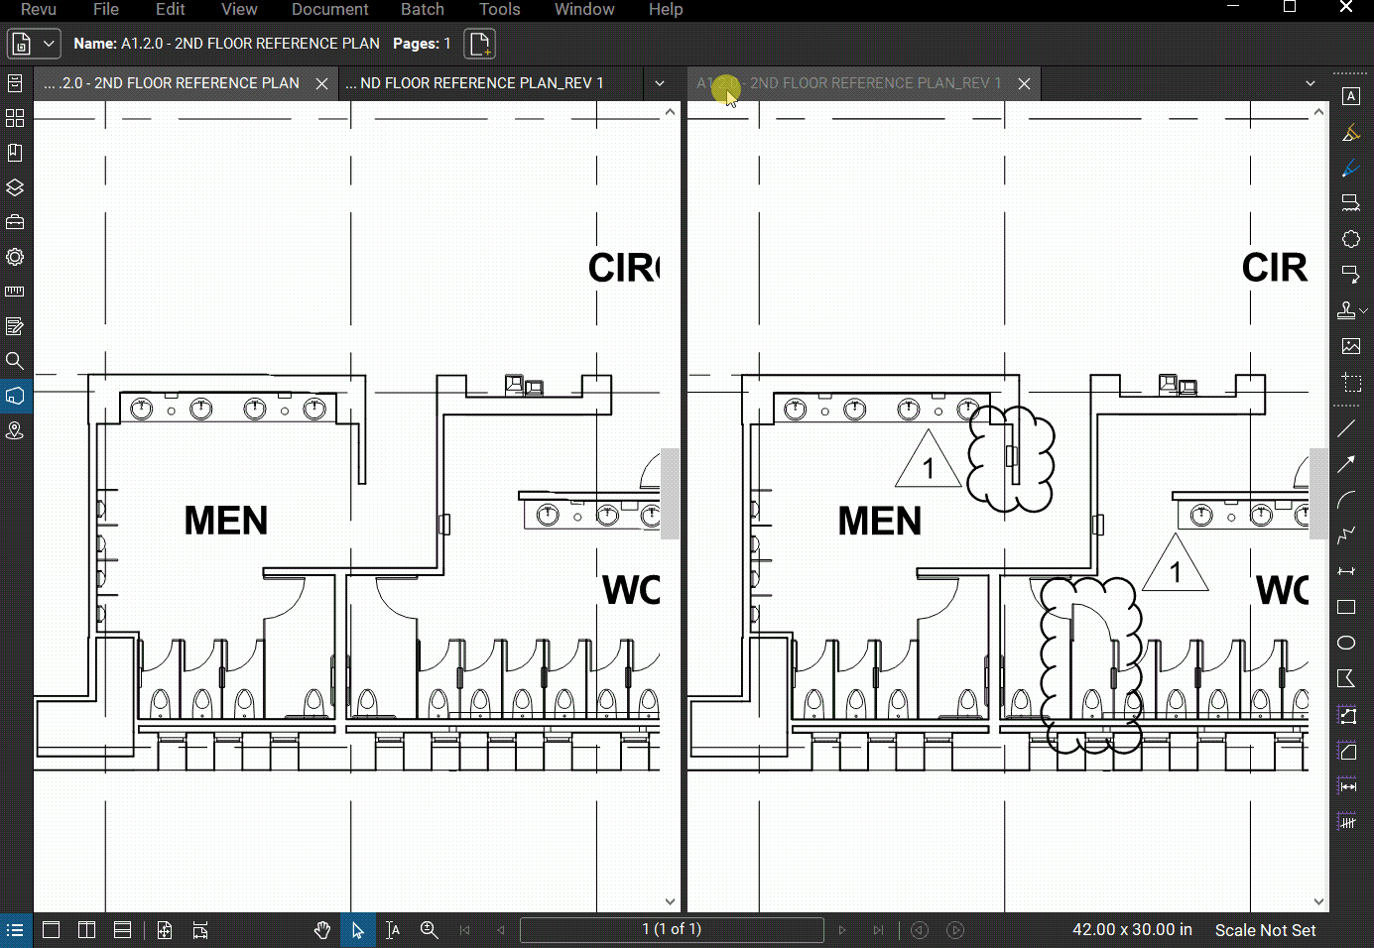The height and width of the screenshot is (948, 1374).
Task: Toggle single page view layout
Action: pos(51,930)
